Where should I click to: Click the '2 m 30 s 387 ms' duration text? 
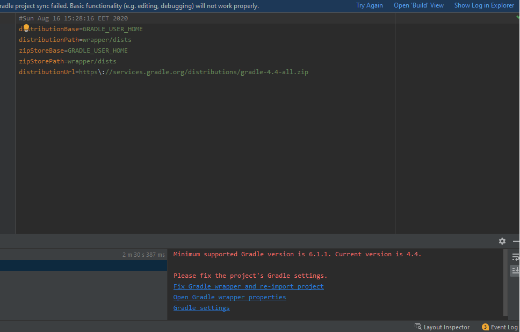pyautogui.click(x=143, y=255)
